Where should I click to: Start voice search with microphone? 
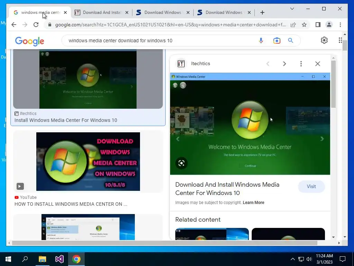(261, 41)
